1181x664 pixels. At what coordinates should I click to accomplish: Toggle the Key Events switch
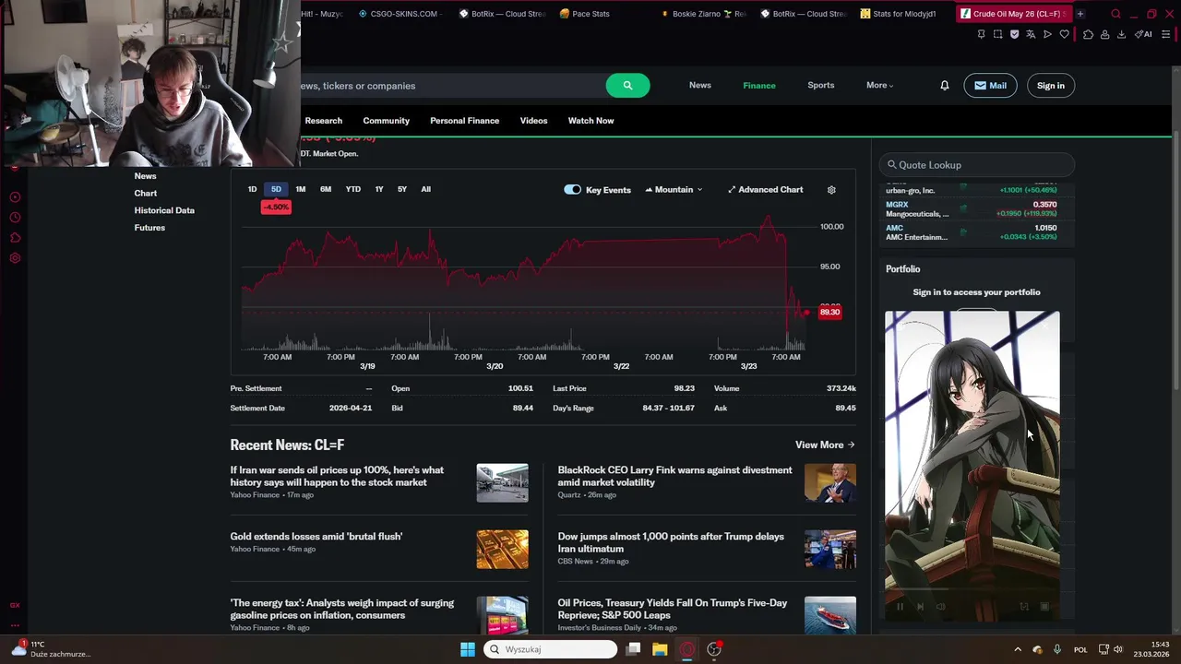point(572,190)
